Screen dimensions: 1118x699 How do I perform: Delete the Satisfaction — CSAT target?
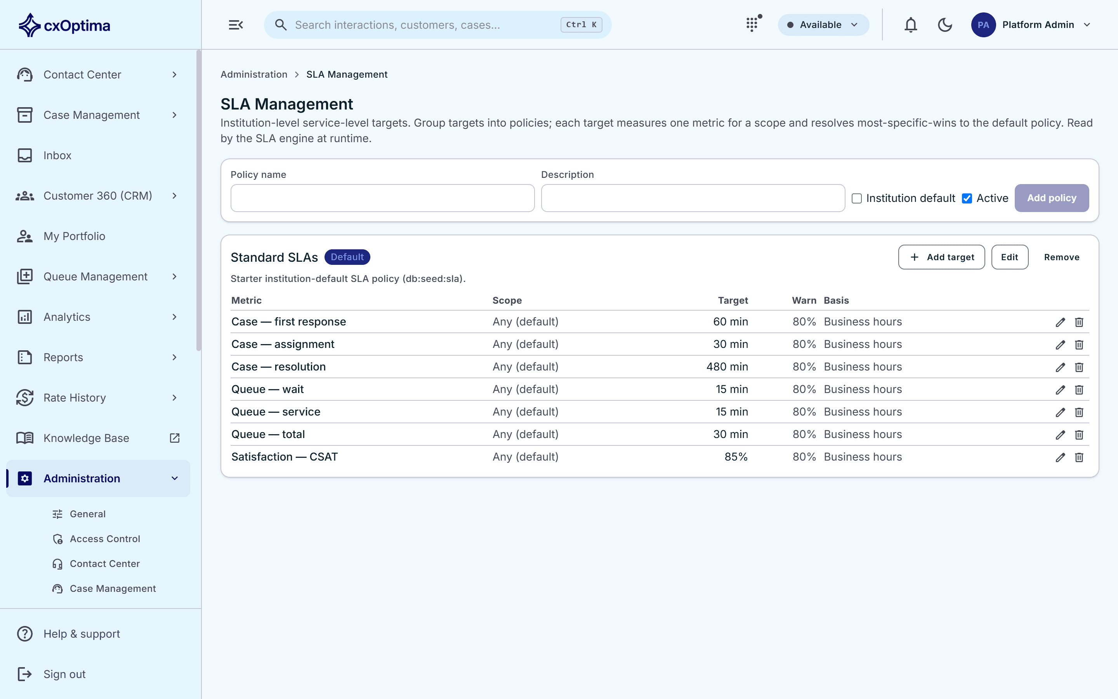[x=1079, y=457]
